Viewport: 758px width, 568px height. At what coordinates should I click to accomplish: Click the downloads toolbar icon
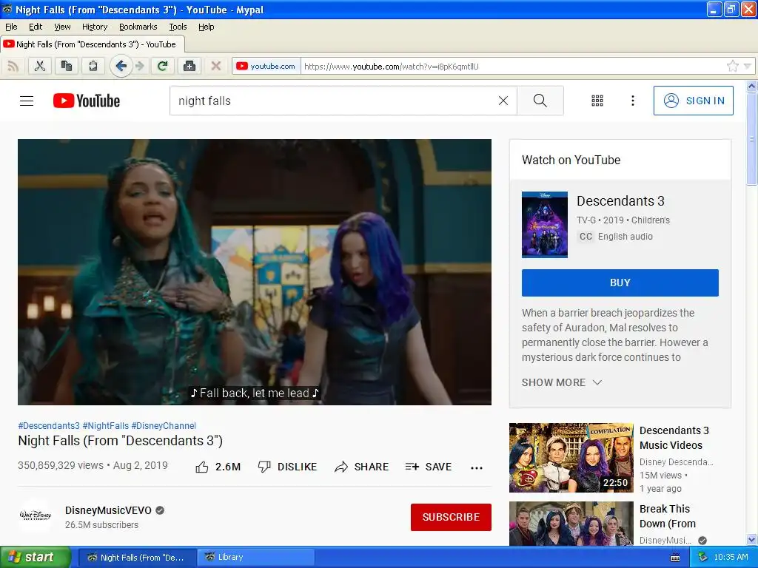point(189,66)
